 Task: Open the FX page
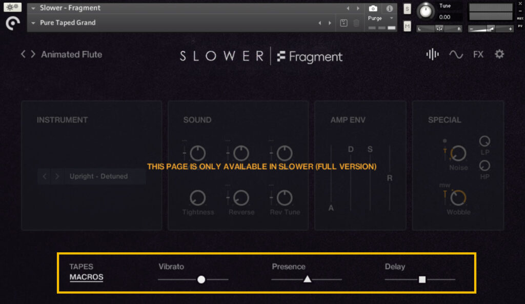[478, 54]
